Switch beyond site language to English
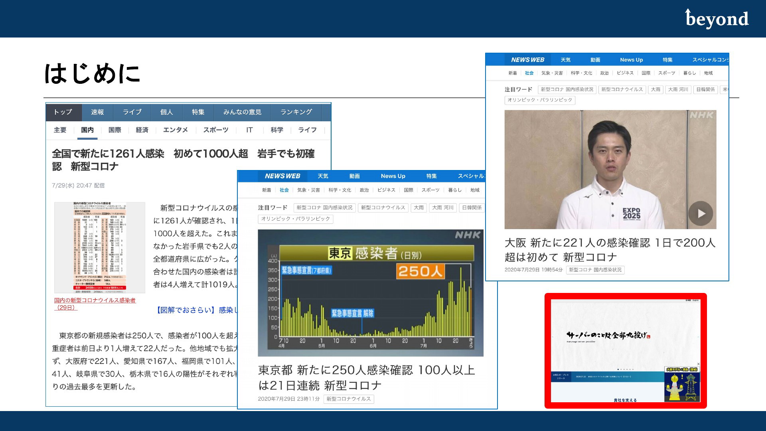Image resolution: width=766 pixels, height=431 pixels. [x=695, y=300]
